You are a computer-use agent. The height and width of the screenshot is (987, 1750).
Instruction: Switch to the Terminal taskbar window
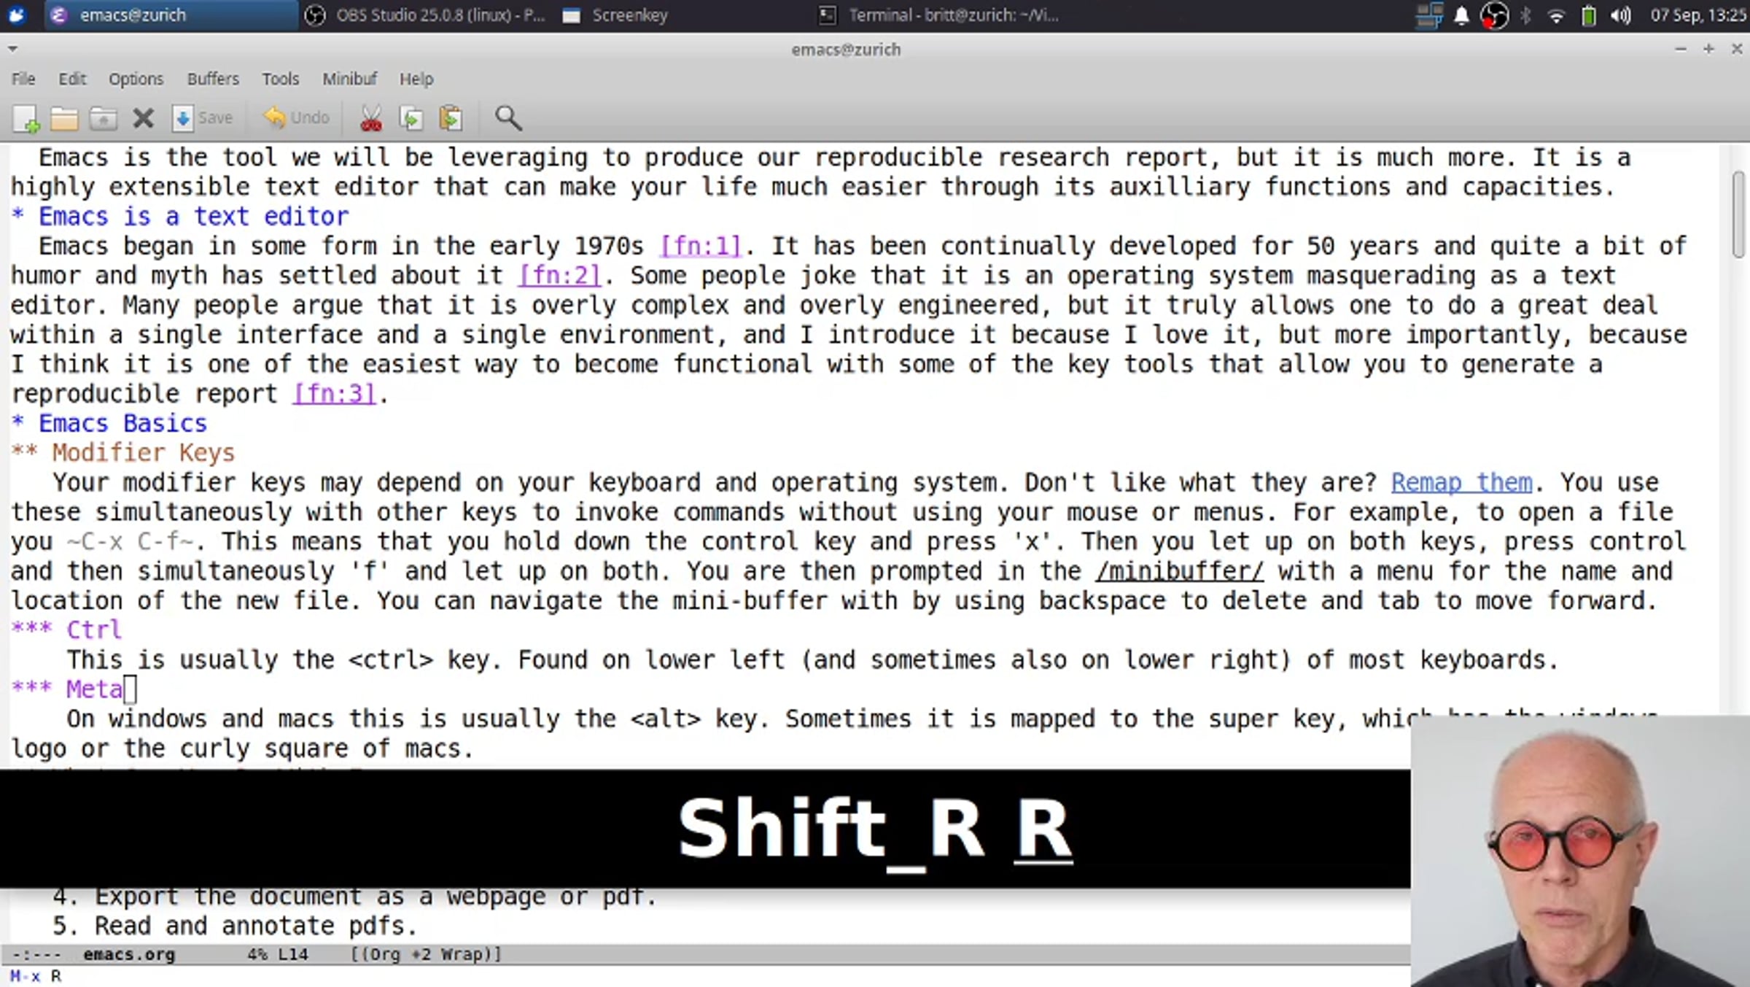point(941,15)
